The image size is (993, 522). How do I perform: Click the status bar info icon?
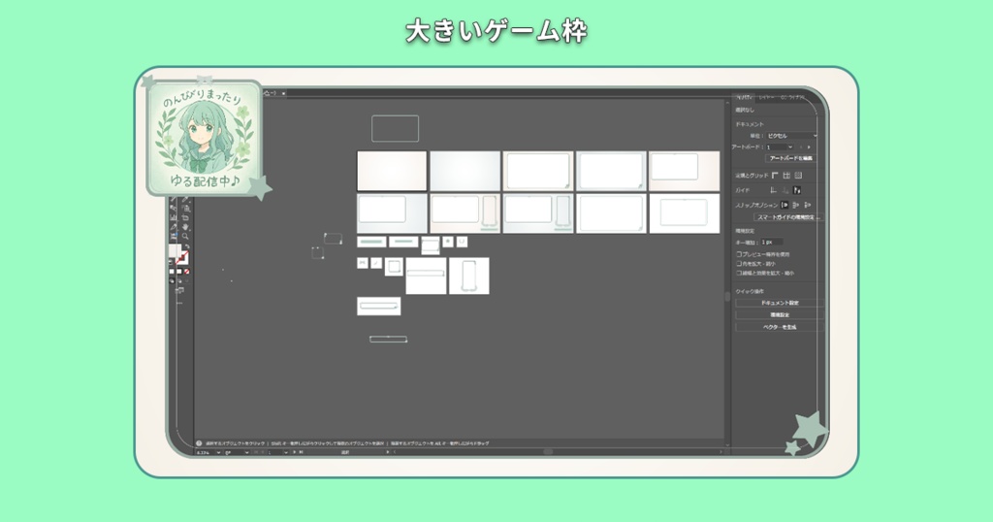pyautogui.click(x=199, y=443)
